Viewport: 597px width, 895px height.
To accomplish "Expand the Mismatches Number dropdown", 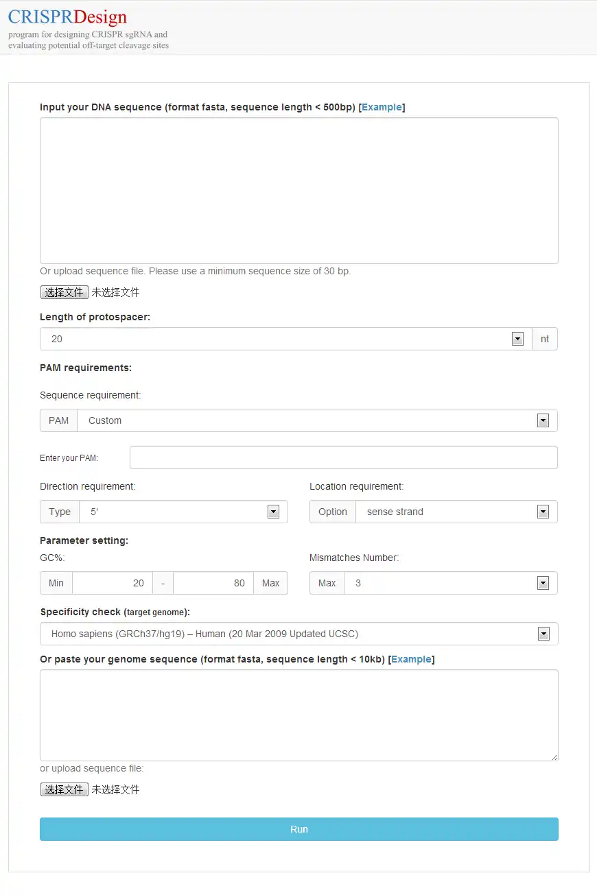I will tap(543, 583).
